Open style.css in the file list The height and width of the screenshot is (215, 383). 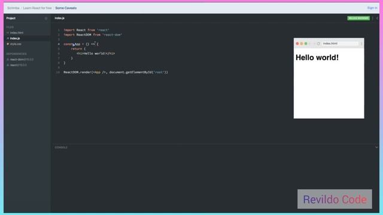pos(16,44)
